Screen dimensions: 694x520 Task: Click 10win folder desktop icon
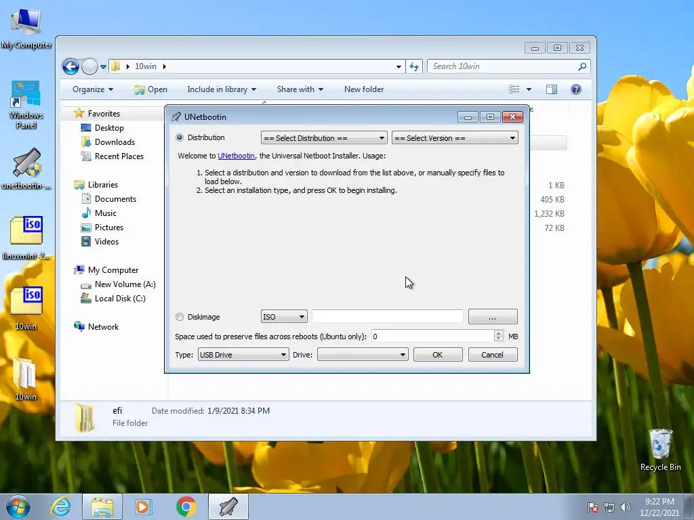25,378
